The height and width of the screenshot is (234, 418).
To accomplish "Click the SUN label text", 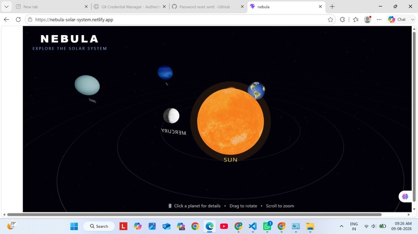I will pos(231,160).
